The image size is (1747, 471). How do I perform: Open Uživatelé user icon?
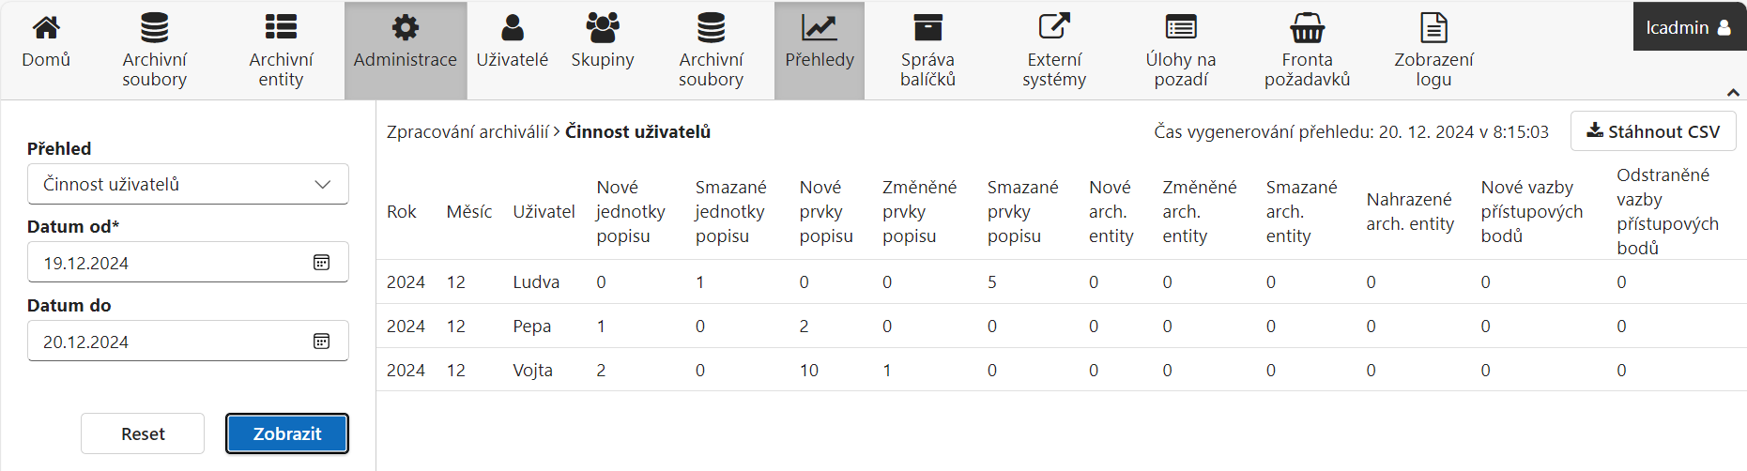[512, 28]
